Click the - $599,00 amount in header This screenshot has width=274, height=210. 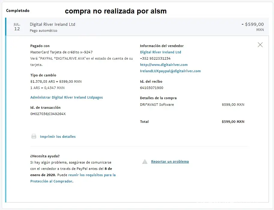point(252,24)
